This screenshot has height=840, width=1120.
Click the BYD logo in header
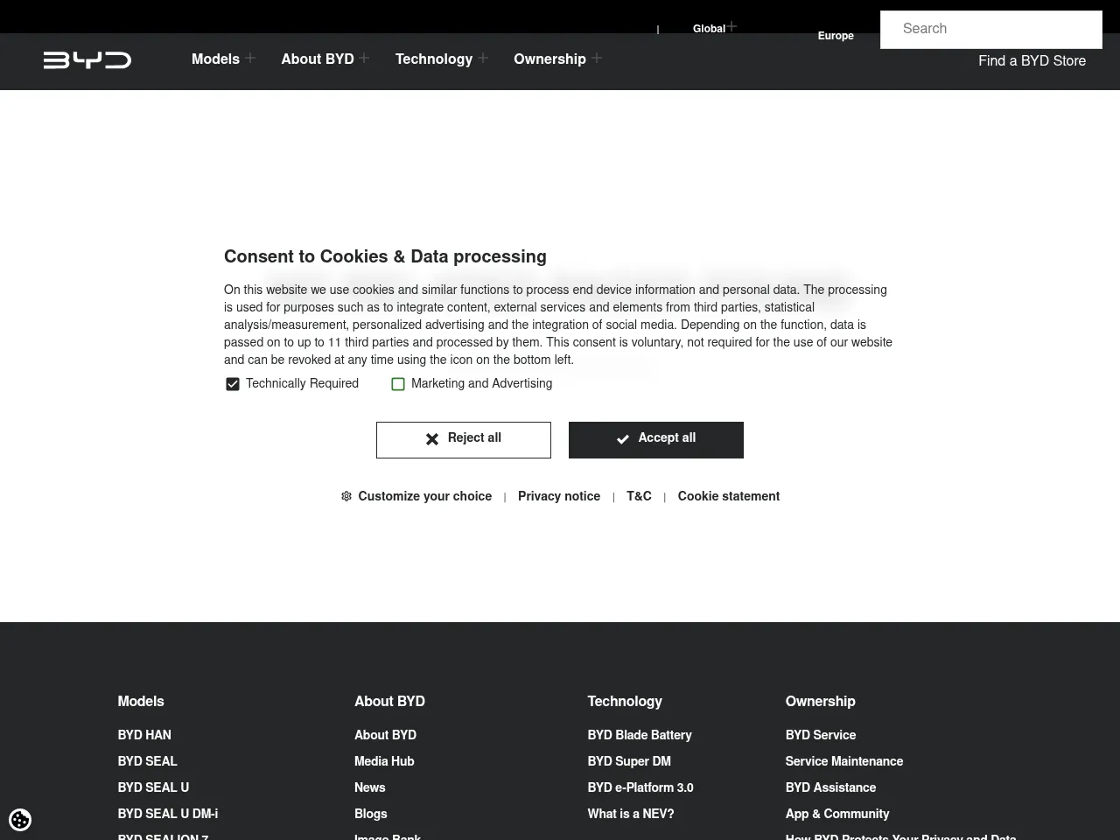pyautogui.click(x=87, y=59)
